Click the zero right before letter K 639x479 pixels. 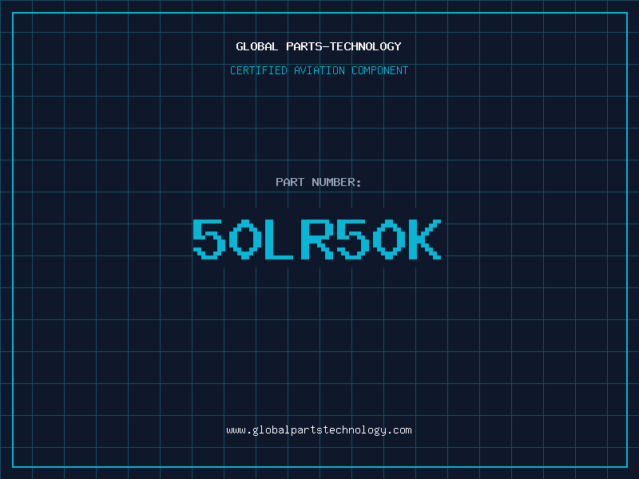[x=388, y=239]
